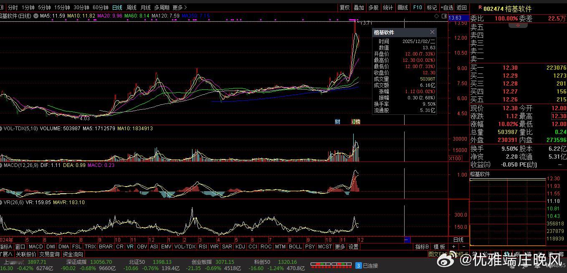Image resolution: width=567 pixels, height=273 pixels.
Task: Switch to the 周线 weekly chart tab
Action: click(x=131, y=8)
